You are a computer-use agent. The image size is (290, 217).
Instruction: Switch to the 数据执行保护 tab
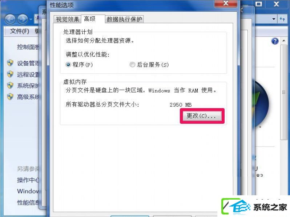pyautogui.click(x=124, y=19)
